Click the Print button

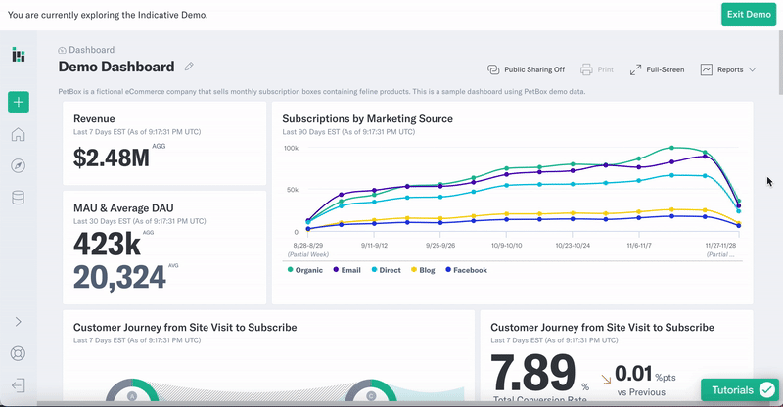(x=597, y=69)
